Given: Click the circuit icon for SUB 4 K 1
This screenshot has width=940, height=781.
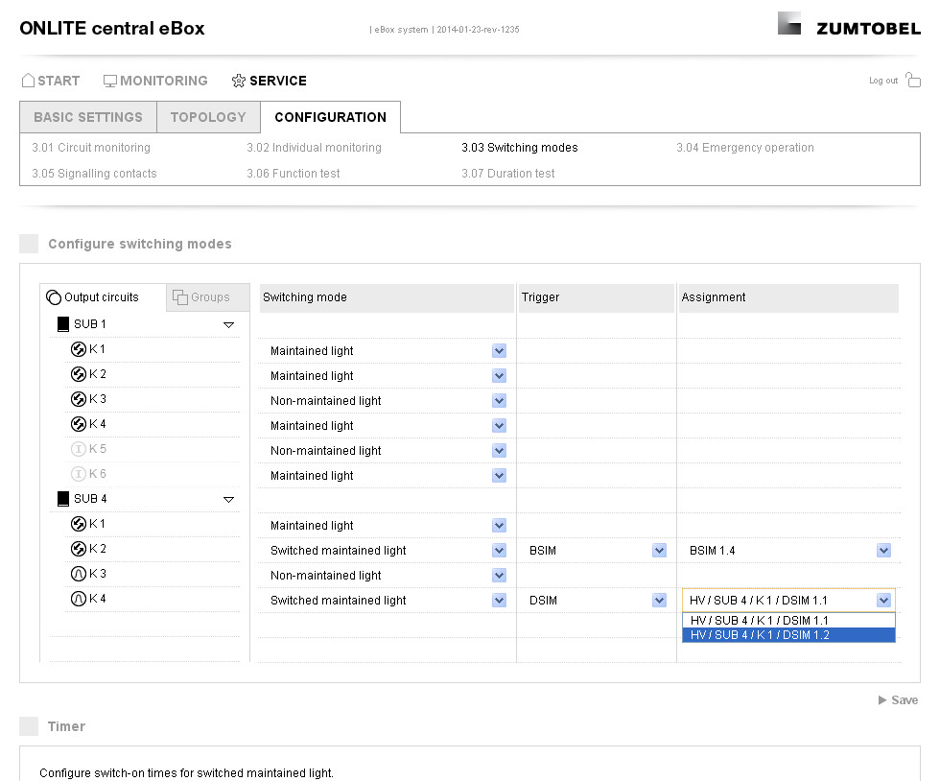Looking at the screenshot, I should click(x=79, y=524).
